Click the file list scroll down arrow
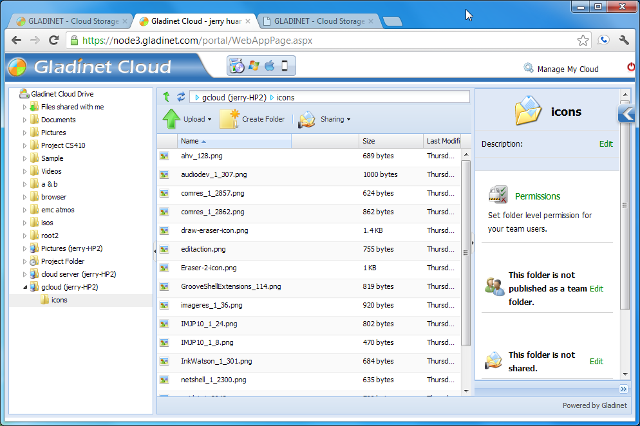 point(466,391)
